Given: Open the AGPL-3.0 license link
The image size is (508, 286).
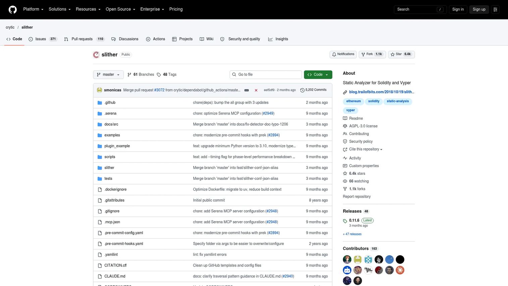Looking at the screenshot, I should tap(363, 126).
